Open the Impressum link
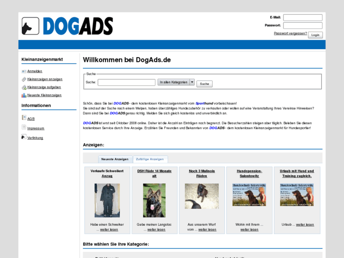Image resolution: width=344 pixels, height=258 pixels. tap(36, 128)
